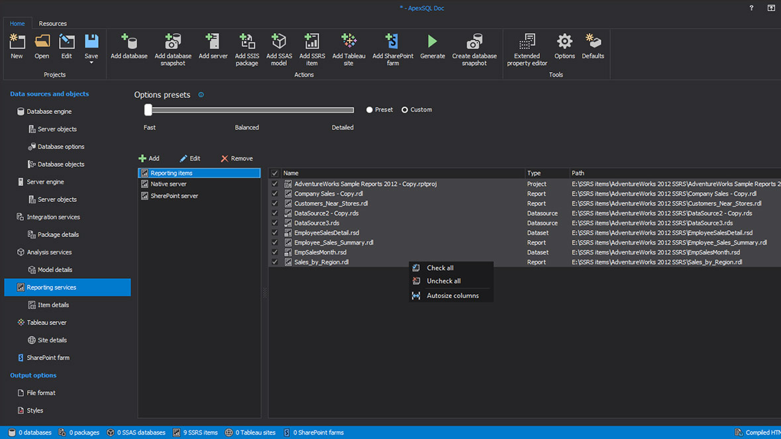This screenshot has height=439, width=781.
Task: Uncheck DataSource2 - Copy.rds checkbox
Action: [x=274, y=213]
